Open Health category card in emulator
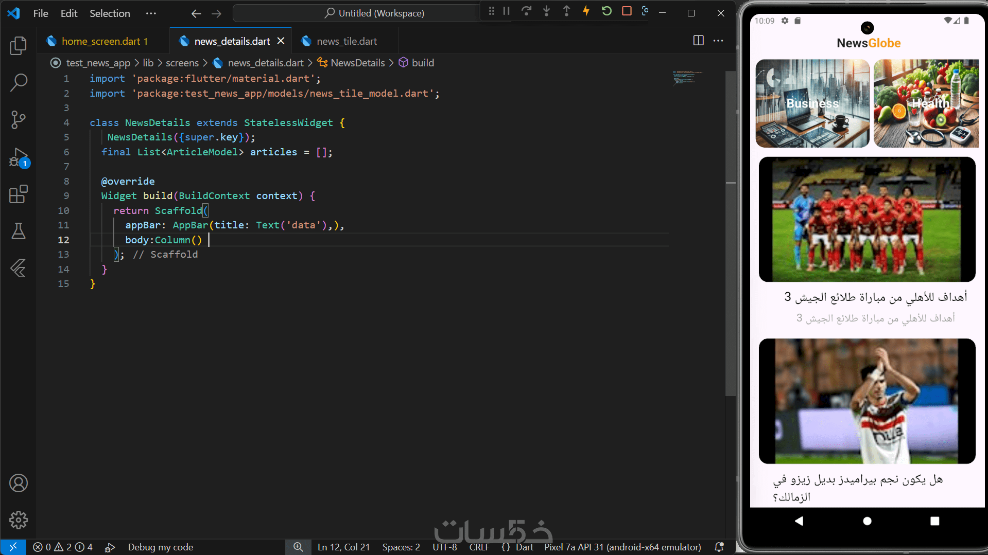This screenshot has height=555, width=988. tap(926, 103)
